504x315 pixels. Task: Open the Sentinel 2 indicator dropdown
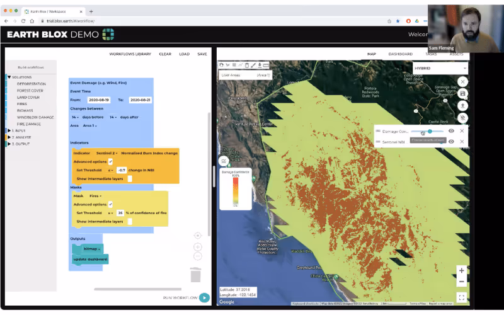coord(106,153)
